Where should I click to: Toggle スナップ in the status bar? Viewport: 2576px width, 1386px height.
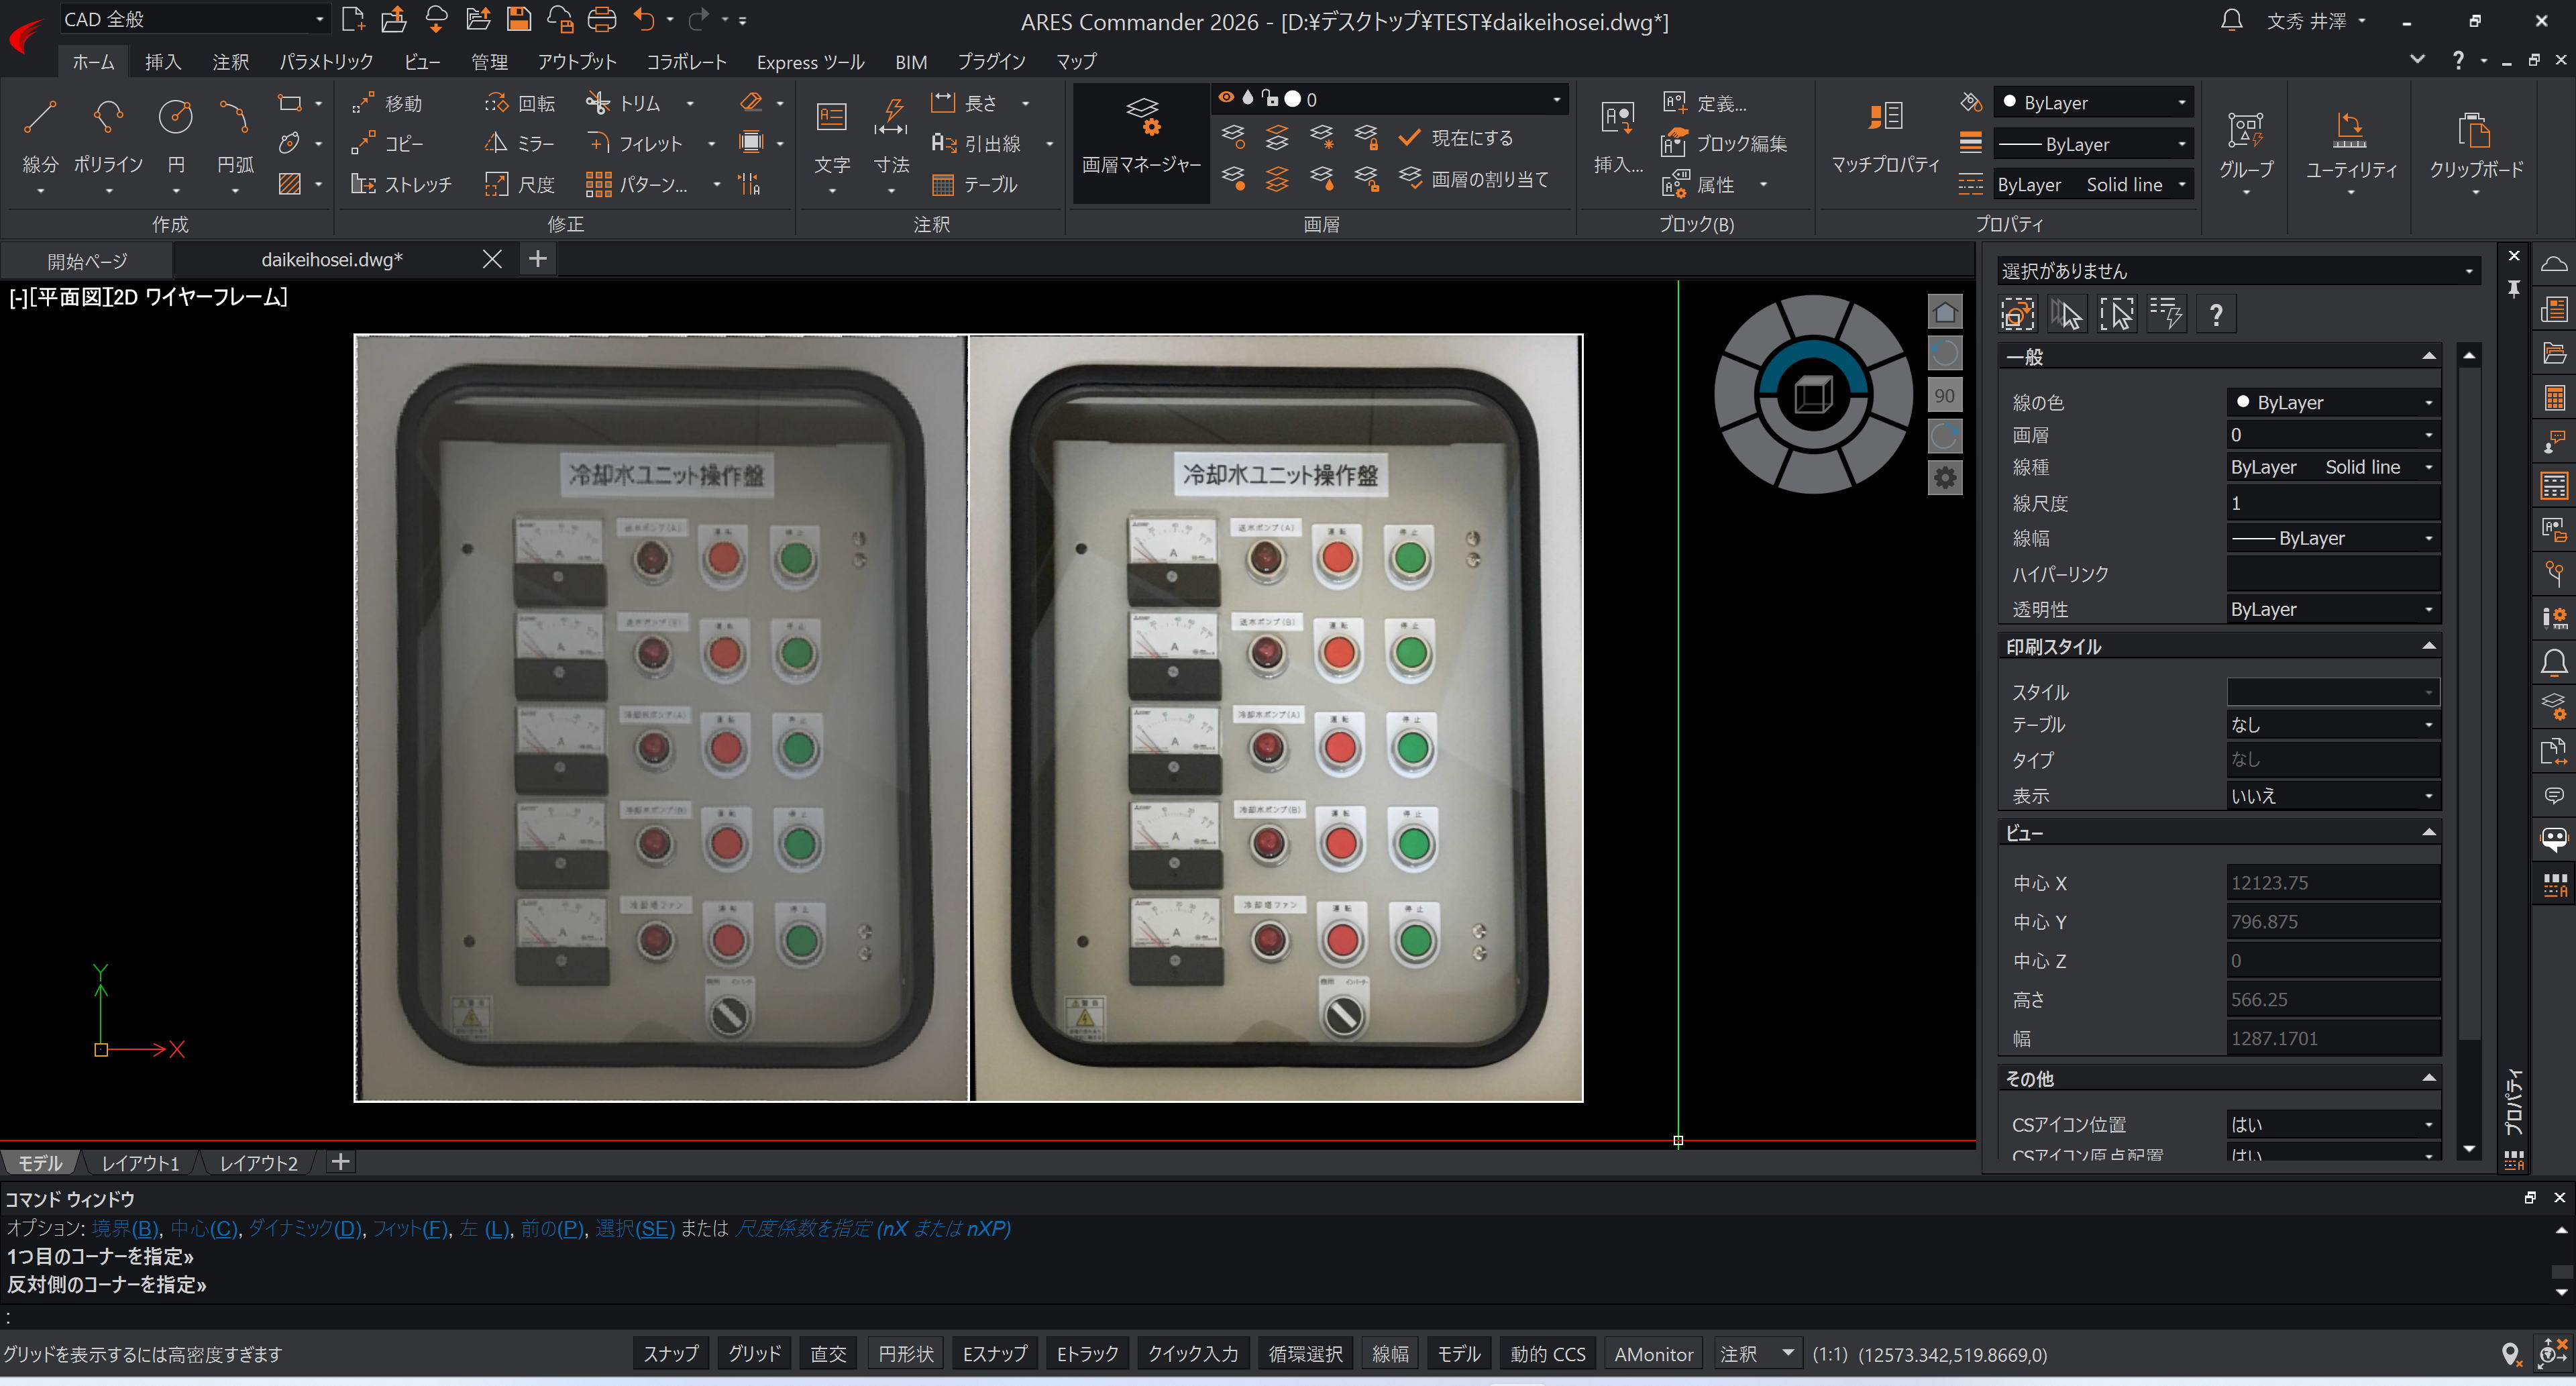(x=670, y=1354)
